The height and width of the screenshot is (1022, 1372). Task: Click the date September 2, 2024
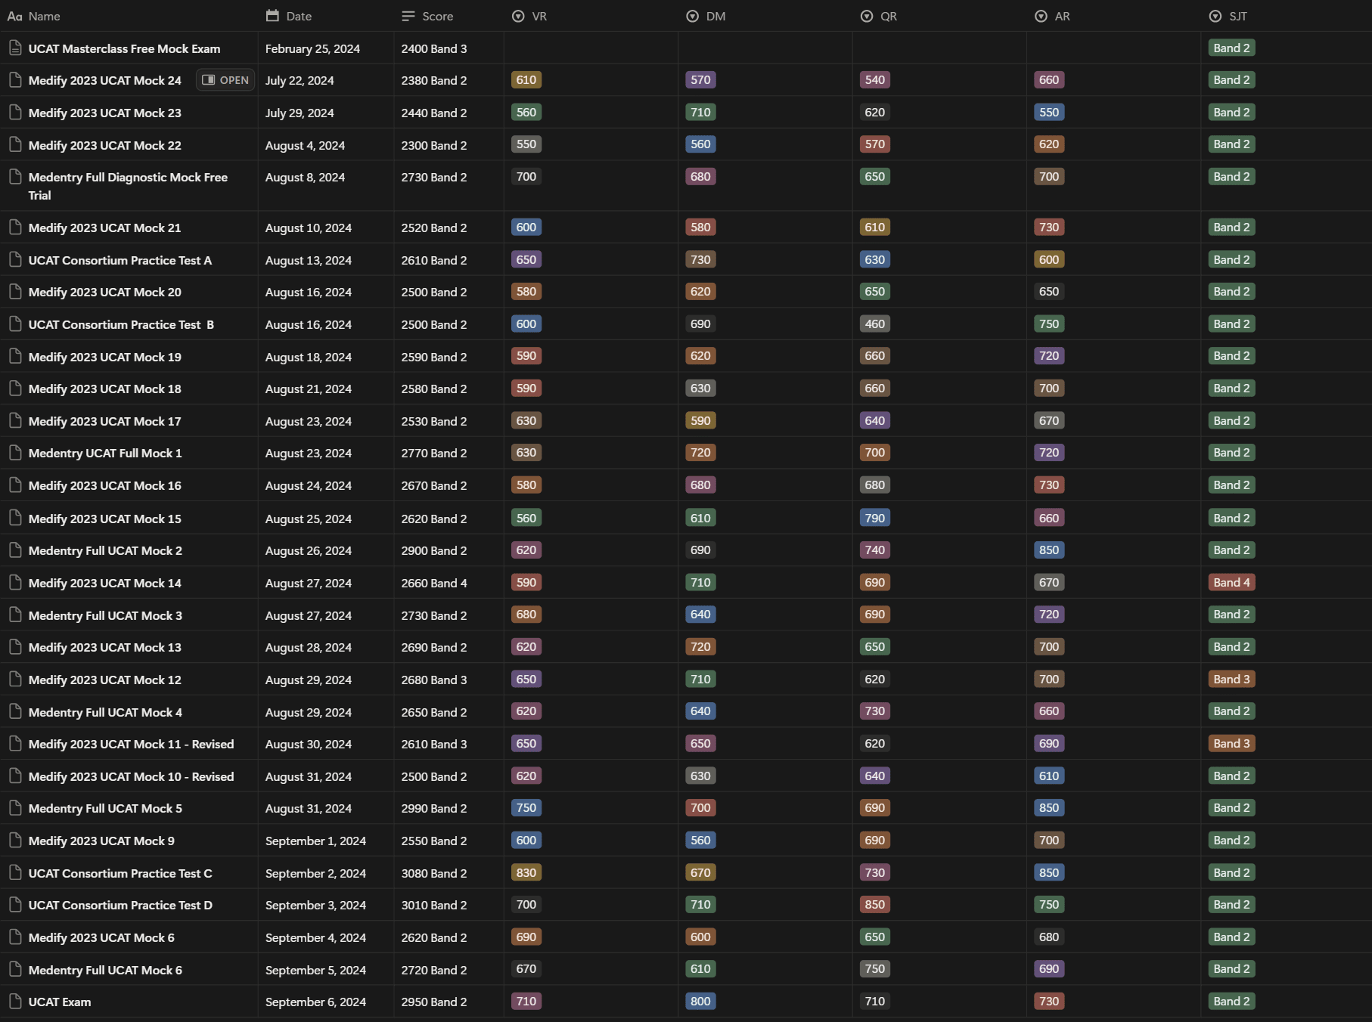tap(315, 873)
